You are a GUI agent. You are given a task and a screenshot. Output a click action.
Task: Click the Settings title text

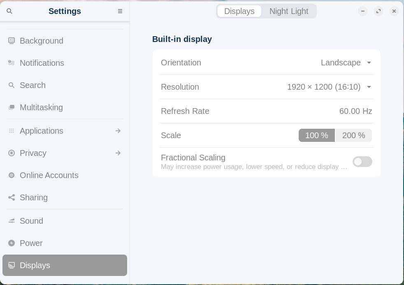click(65, 11)
